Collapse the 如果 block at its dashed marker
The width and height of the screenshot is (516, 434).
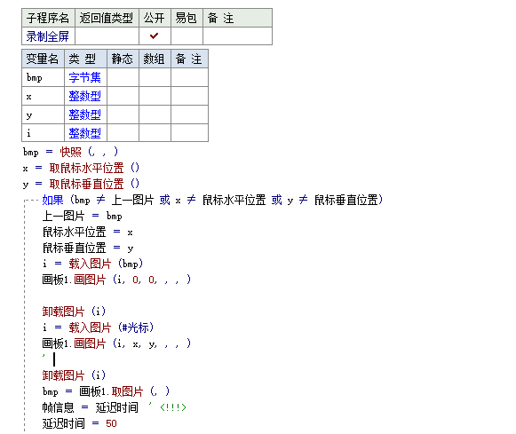pyautogui.click(x=25, y=201)
